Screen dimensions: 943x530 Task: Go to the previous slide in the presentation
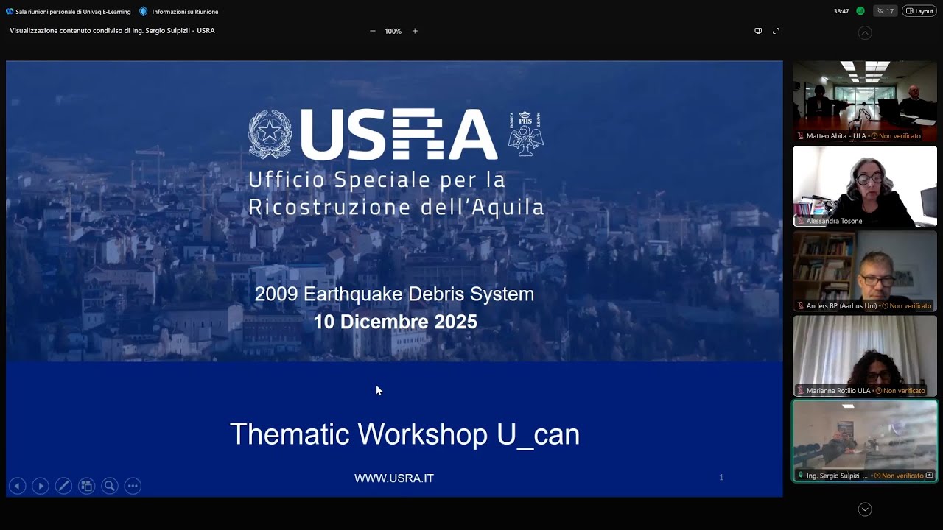[x=17, y=486]
